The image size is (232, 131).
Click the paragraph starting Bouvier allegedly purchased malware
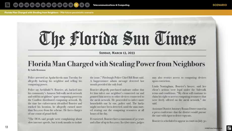[x=117, y=102]
